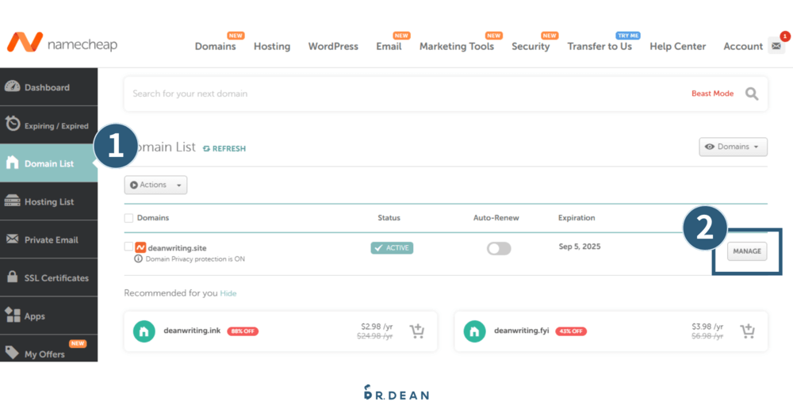Open the Marketing Tools menu

point(457,46)
